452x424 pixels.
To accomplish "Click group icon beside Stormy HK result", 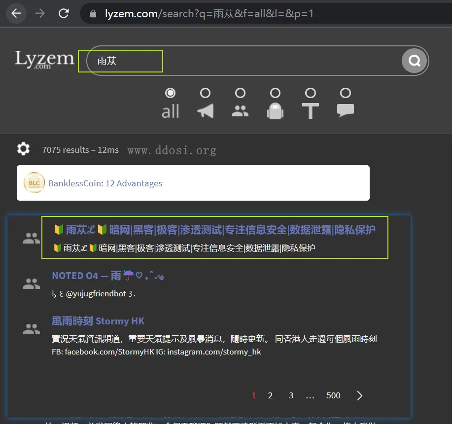I will tap(32, 329).
